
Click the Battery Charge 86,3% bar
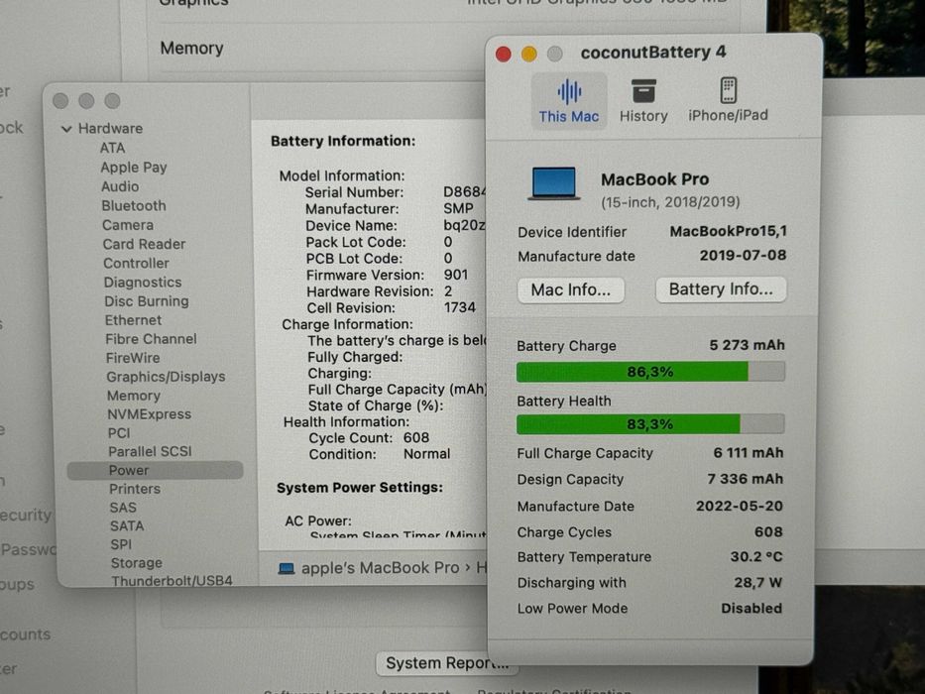(x=650, y=372)
